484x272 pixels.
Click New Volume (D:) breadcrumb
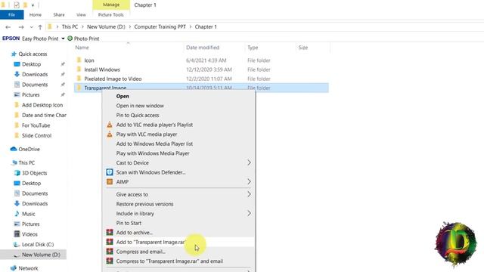(x=106, y=27)
